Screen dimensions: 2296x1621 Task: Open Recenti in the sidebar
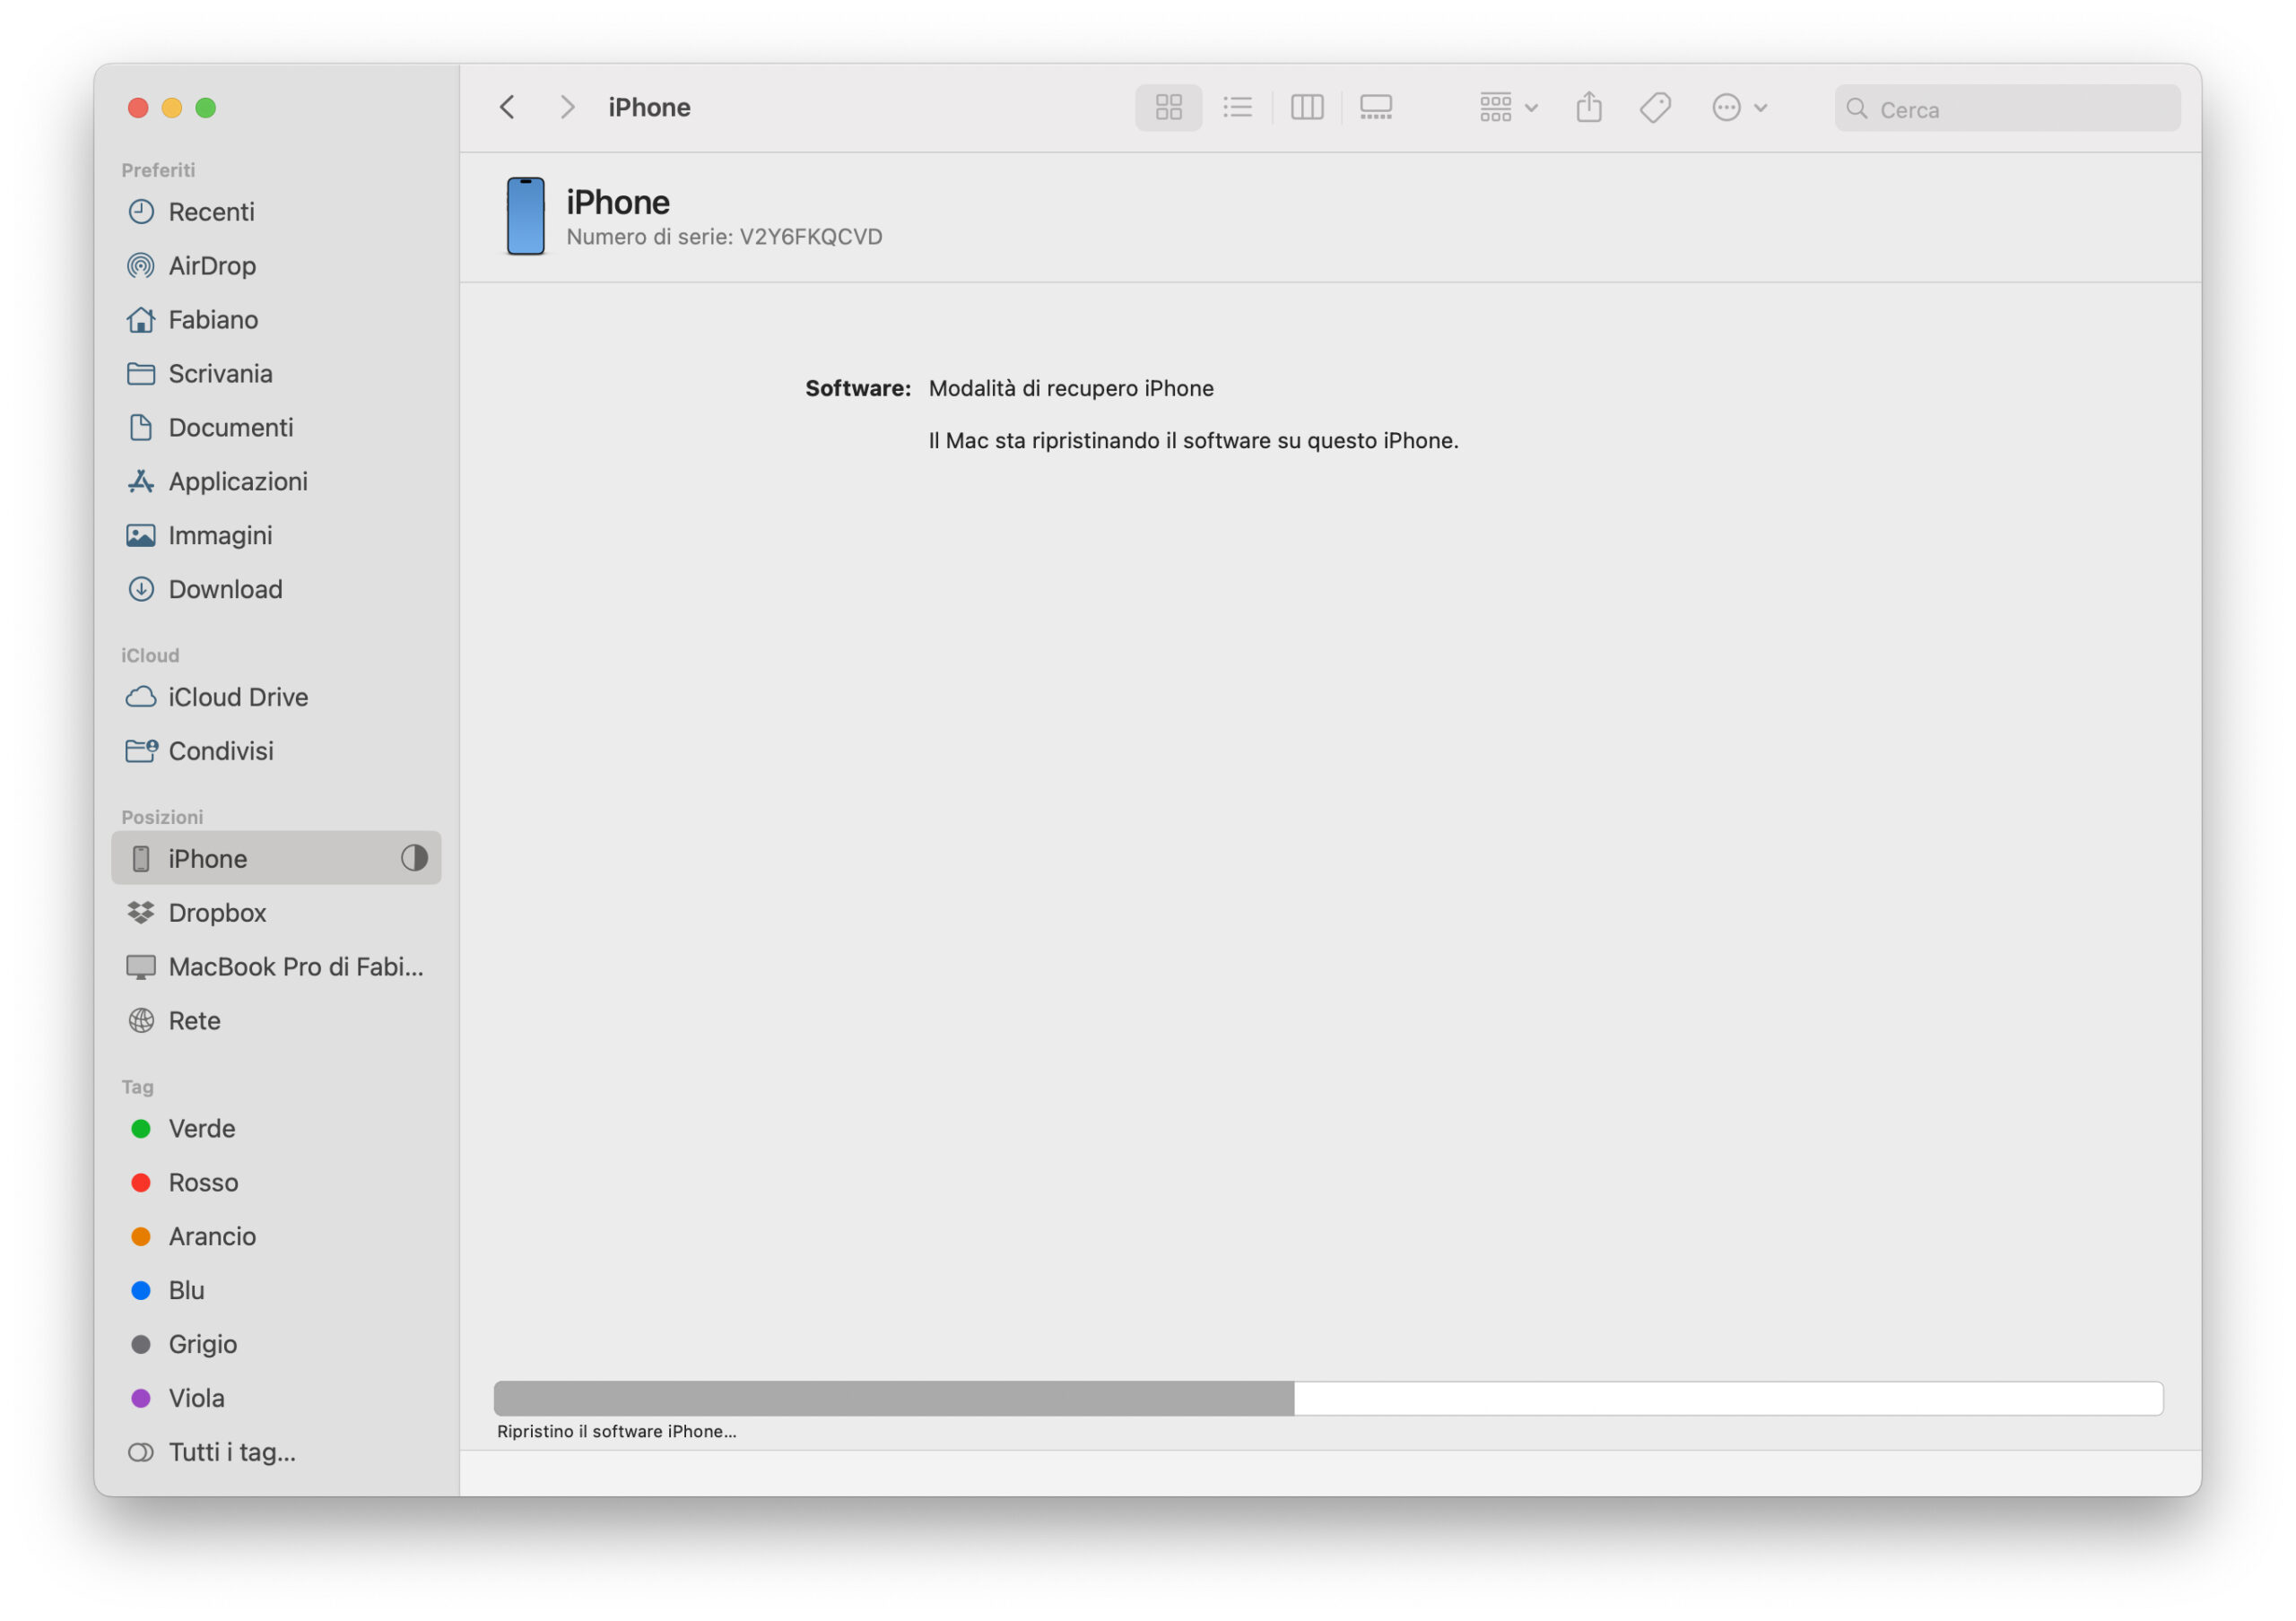276,212
